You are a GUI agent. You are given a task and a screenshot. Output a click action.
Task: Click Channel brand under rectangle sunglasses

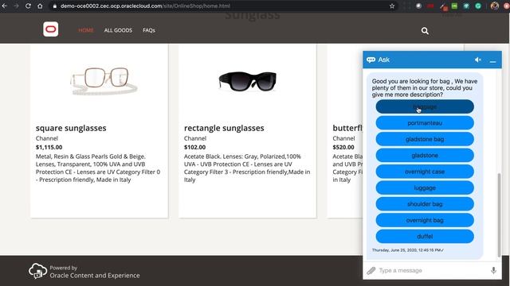click(195, 138)
